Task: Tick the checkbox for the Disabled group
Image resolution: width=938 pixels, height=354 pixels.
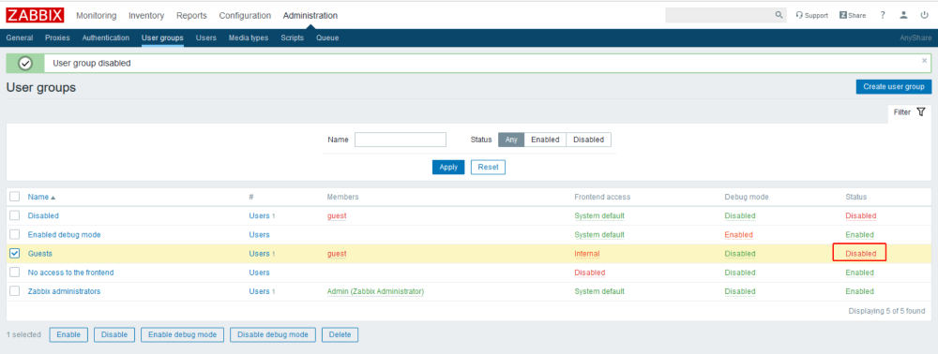Action: (15, 215)
